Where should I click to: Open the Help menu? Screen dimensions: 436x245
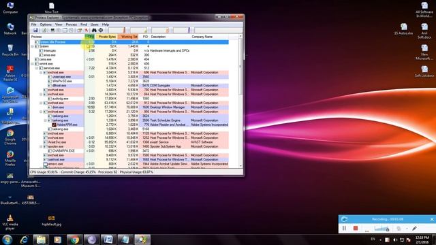point(106,24)
